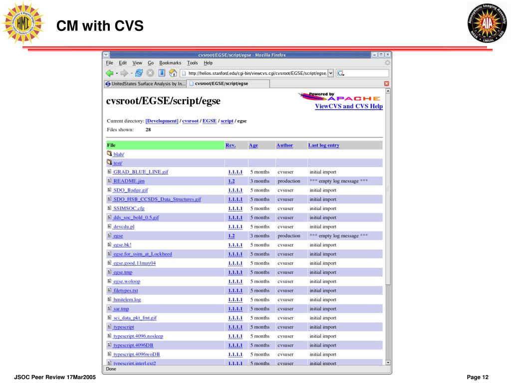The image size is (511, 383).
Task: Switch to UnitedStates Surface Analysis tab
Action: 145,84
